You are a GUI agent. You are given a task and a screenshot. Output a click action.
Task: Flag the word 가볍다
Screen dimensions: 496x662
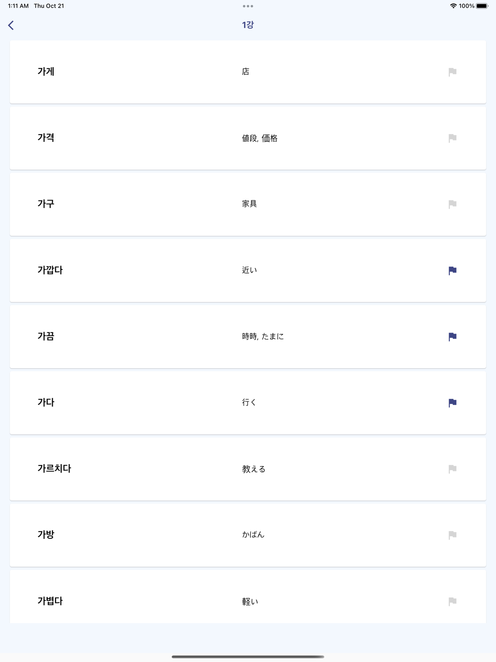[x=452, y=601]
